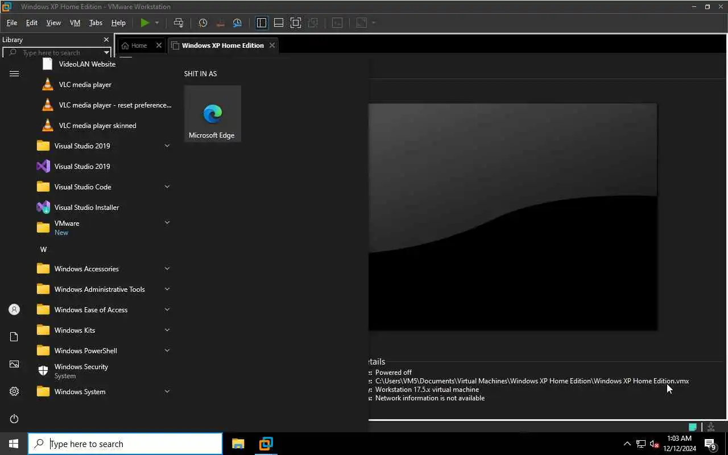Click the VMware Workstation taskbar icon
Screen dimensions: 728x455
[266, 444]
